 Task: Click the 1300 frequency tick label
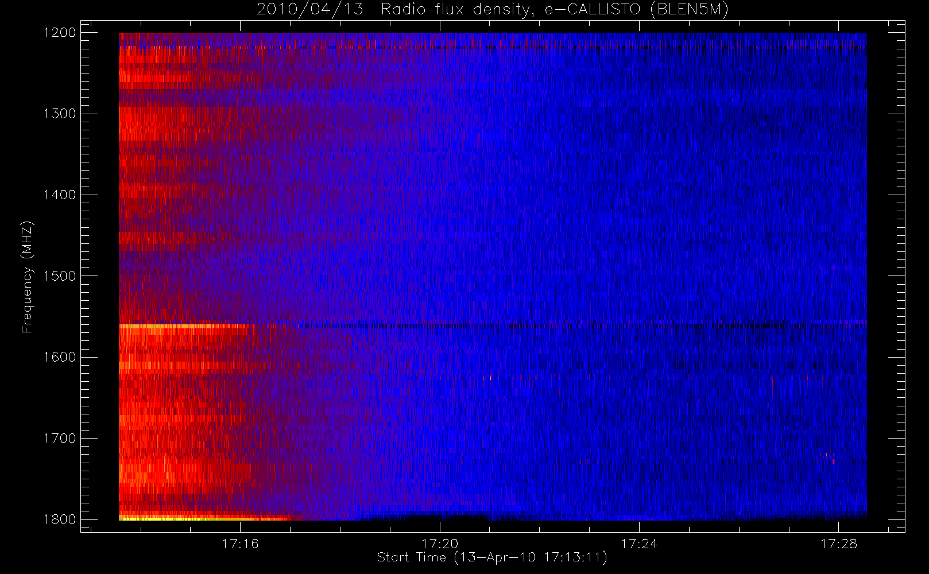click(x=60, y=114)
